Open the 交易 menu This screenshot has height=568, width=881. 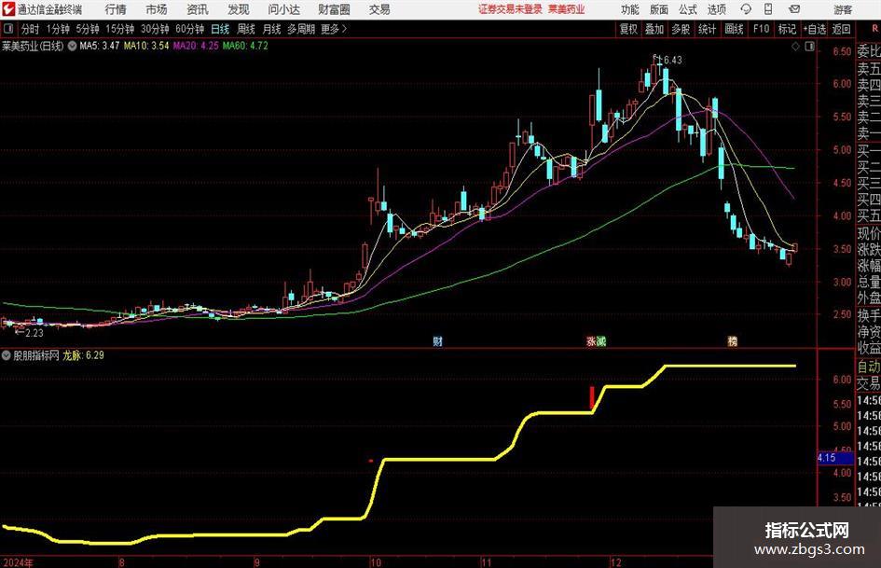coord(379,9)
